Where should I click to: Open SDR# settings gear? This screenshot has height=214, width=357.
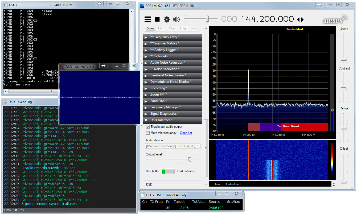[167, 19]
